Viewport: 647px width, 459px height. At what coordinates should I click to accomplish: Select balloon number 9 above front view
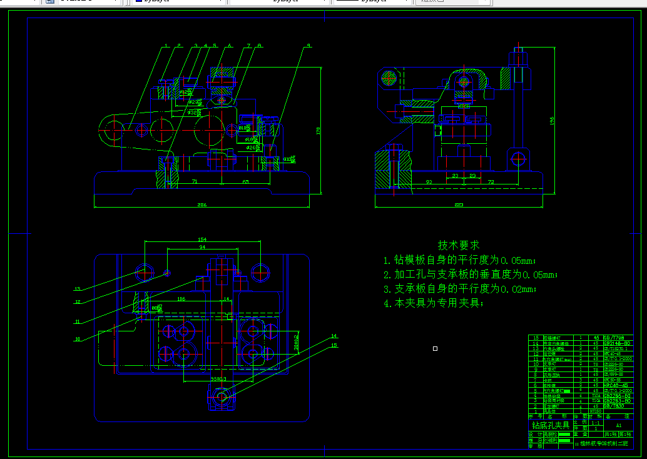pyautogui.click(x=308, y=46)
